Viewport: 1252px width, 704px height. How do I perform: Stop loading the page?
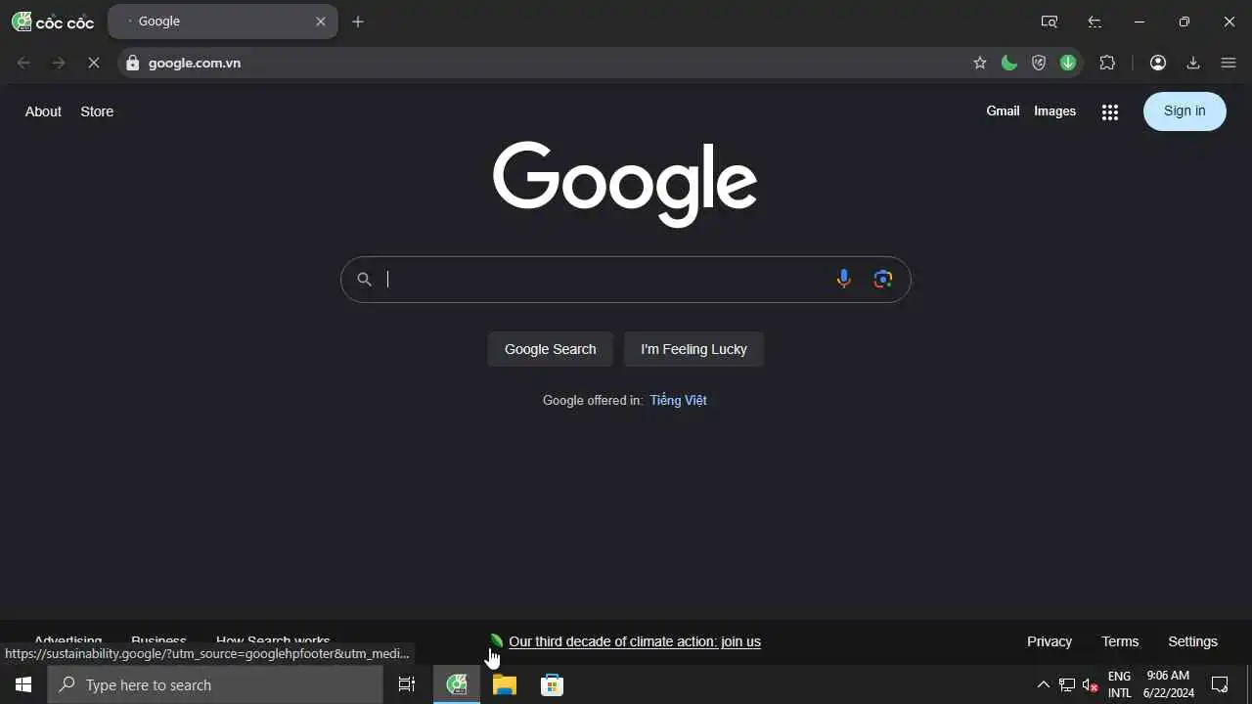pos(94,63)
